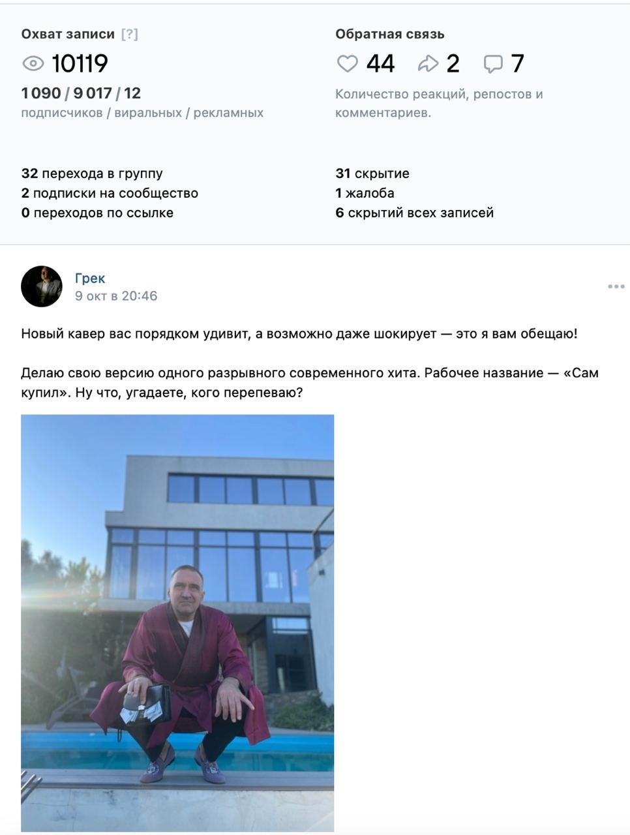Click the total reach number 10119
630x835 pixels.
click(x=80, y=63)
